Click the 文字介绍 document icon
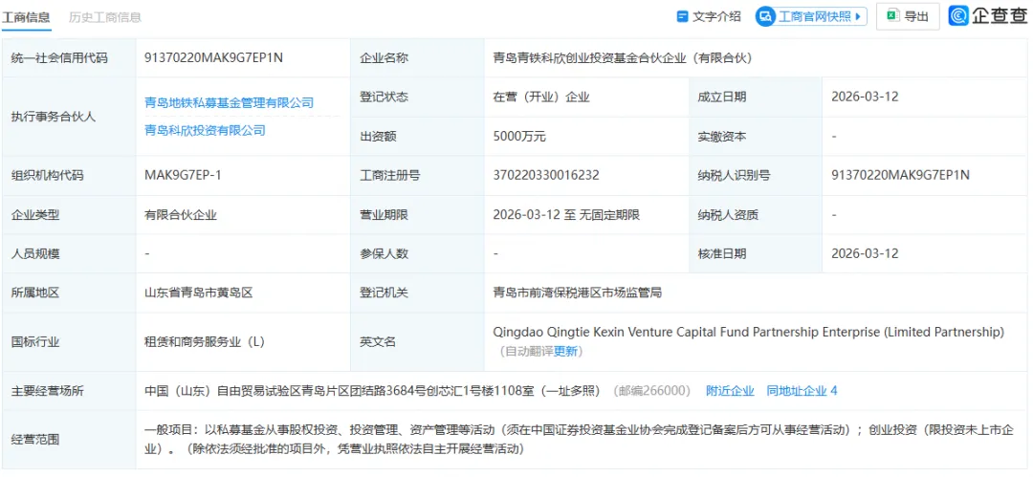The height and width of the screenshot is (477, 1033). pos(683,17)
